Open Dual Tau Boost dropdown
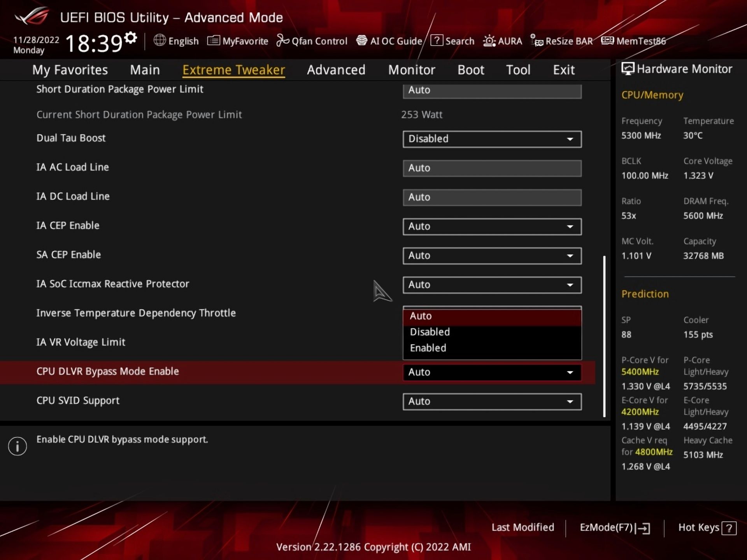 coord(492,139)
